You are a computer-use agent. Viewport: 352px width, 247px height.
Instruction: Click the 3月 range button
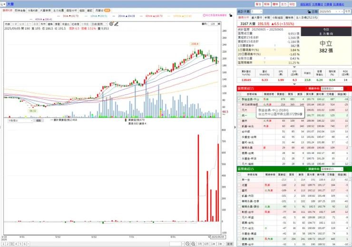tap(200, 244)
